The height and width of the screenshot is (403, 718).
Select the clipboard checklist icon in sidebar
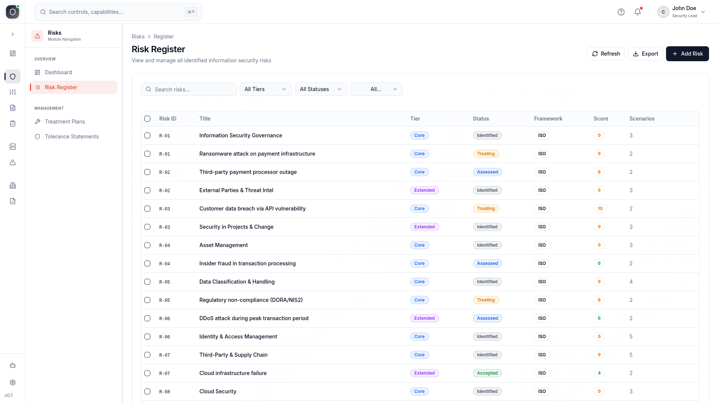point(13,124)
